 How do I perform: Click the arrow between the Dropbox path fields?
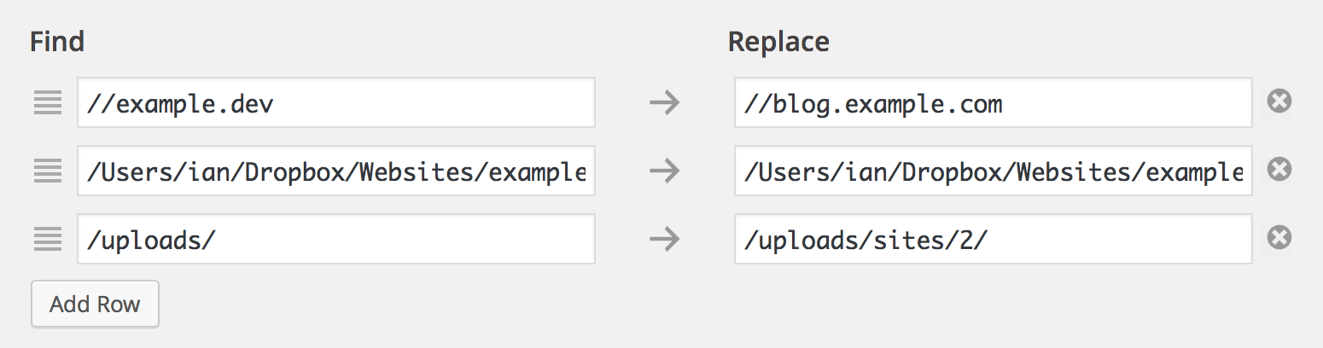pyautogui.click(x=664, y=171)
